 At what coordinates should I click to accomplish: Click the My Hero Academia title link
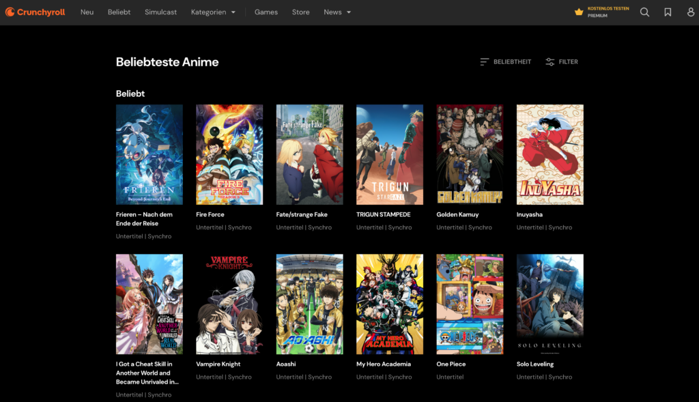384,364
